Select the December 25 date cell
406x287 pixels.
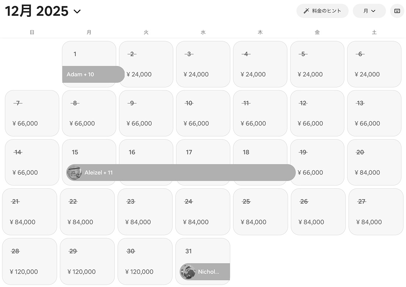pyautogui.click(x=260, y=212)
